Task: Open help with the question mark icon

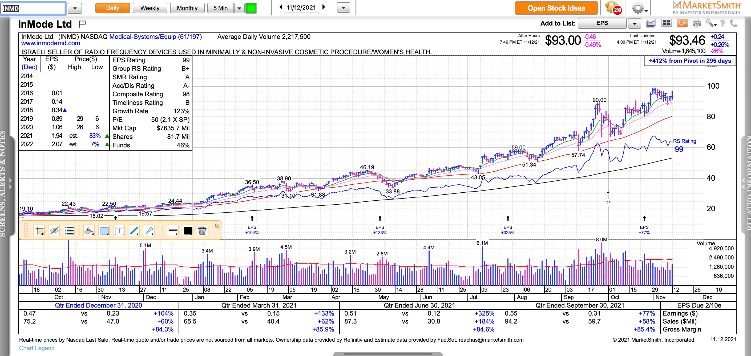Action: (x=722, y=23)
